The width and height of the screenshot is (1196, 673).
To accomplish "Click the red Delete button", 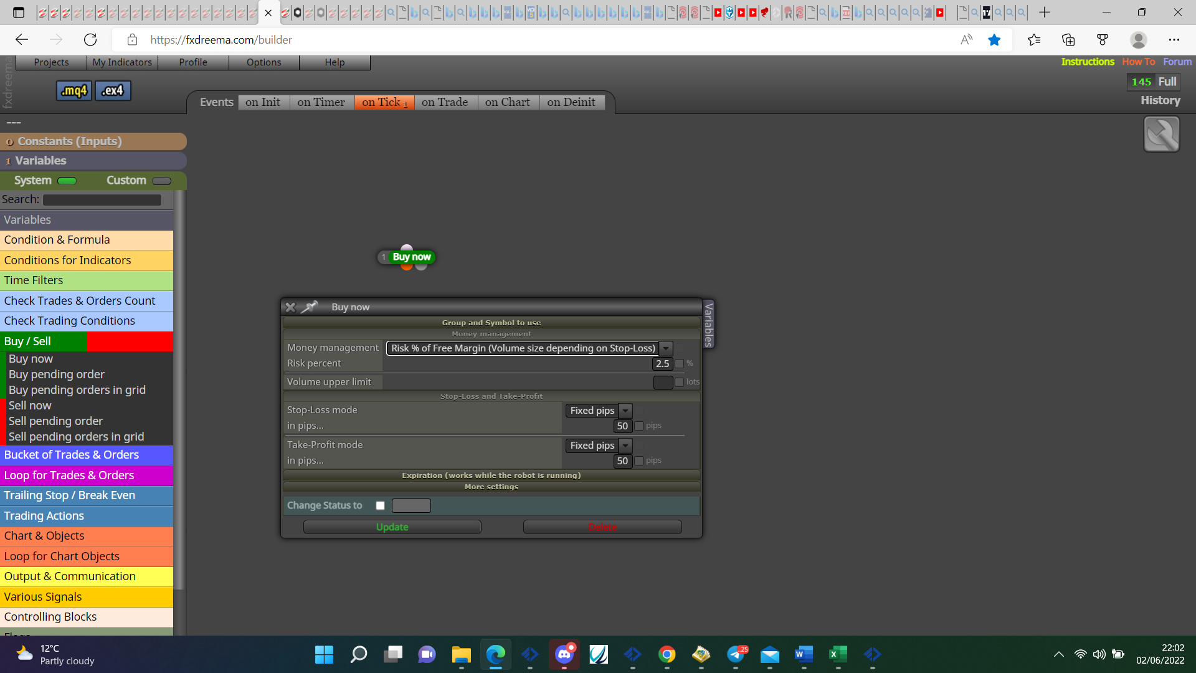I will click(x=602, y=527).
